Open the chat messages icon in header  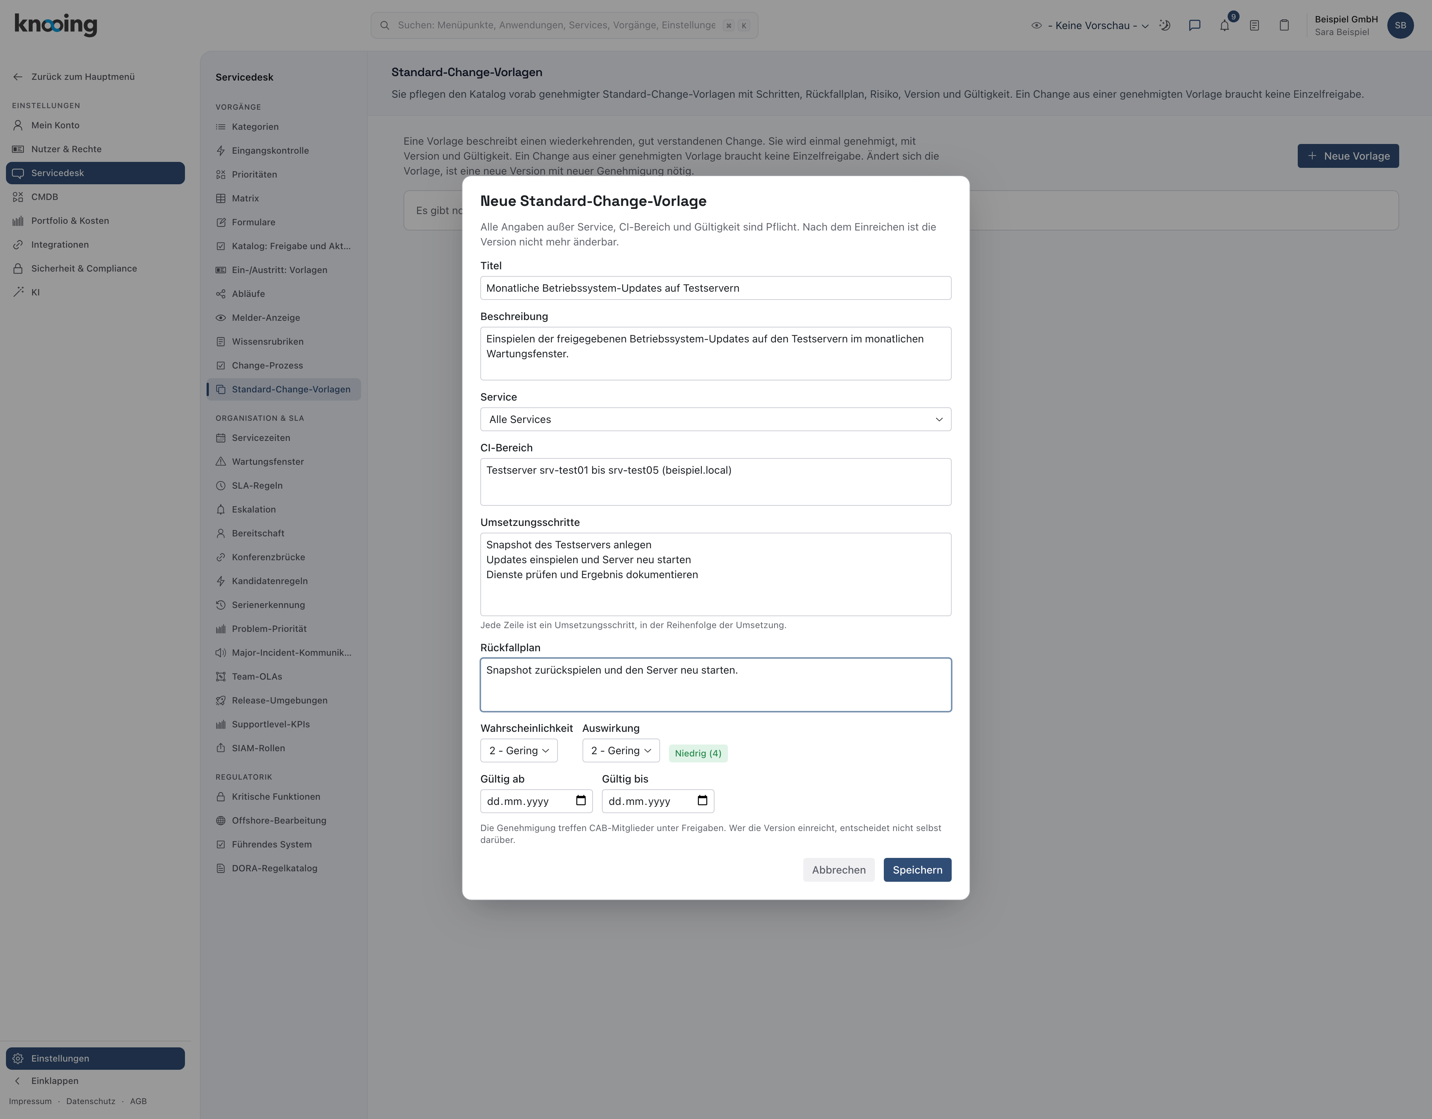click(1195, 26)
